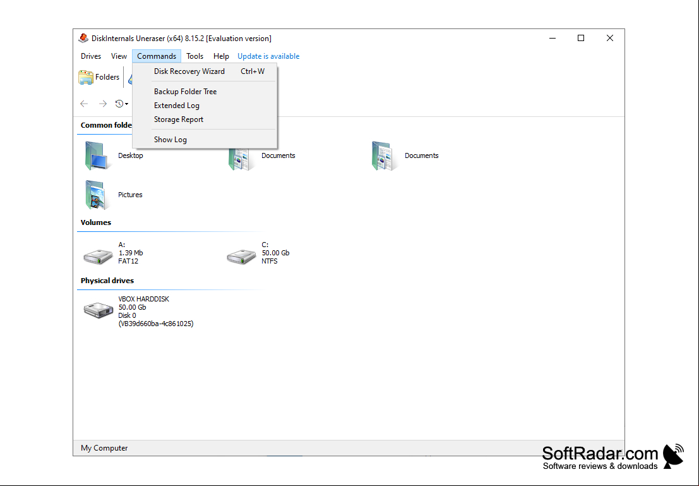Click the back navigation arrow
Viewport: 699px width, 486px height.
(84, 104)
